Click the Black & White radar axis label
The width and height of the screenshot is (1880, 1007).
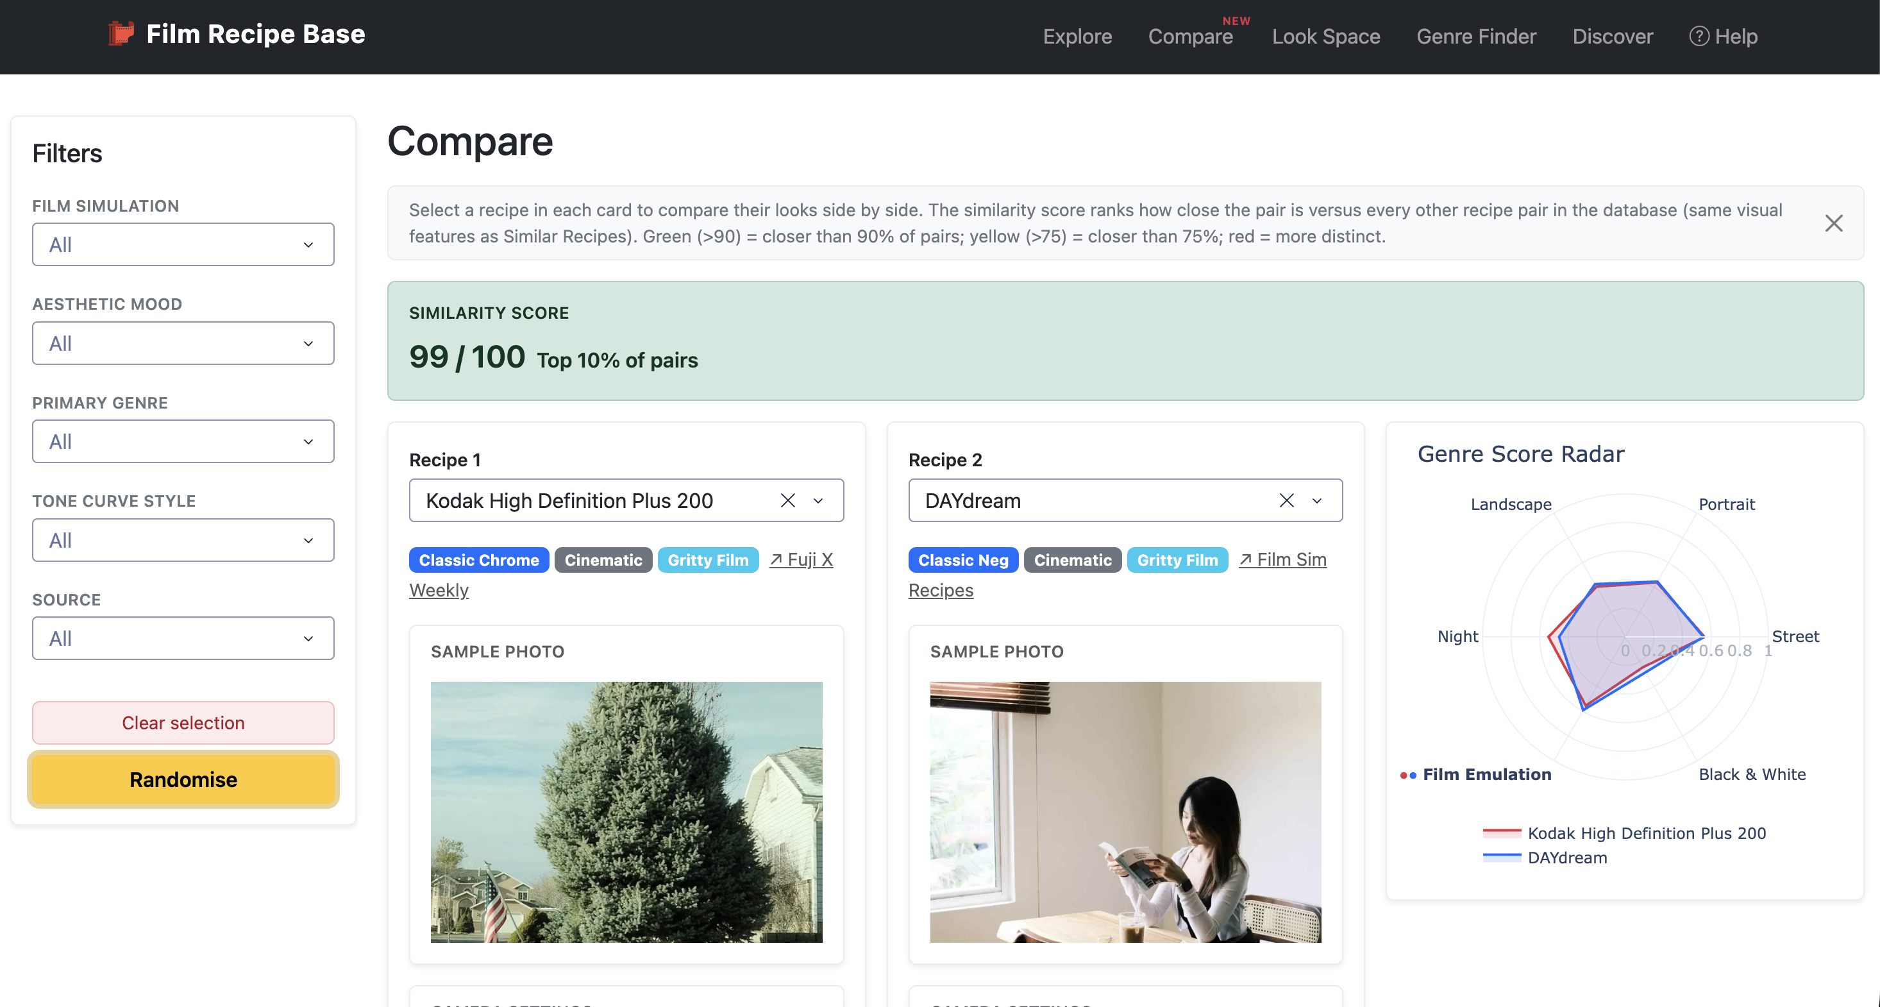click(x=1752, y=774)
